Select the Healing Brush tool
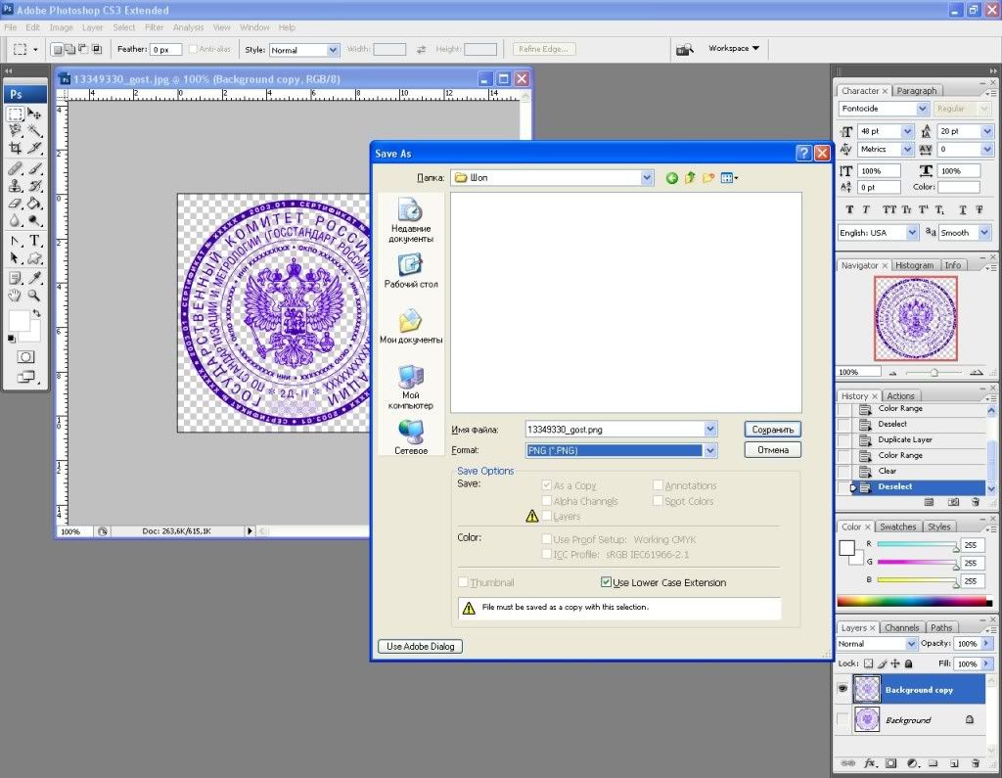This screenshot has height=778, width=1002. (16, 168)
